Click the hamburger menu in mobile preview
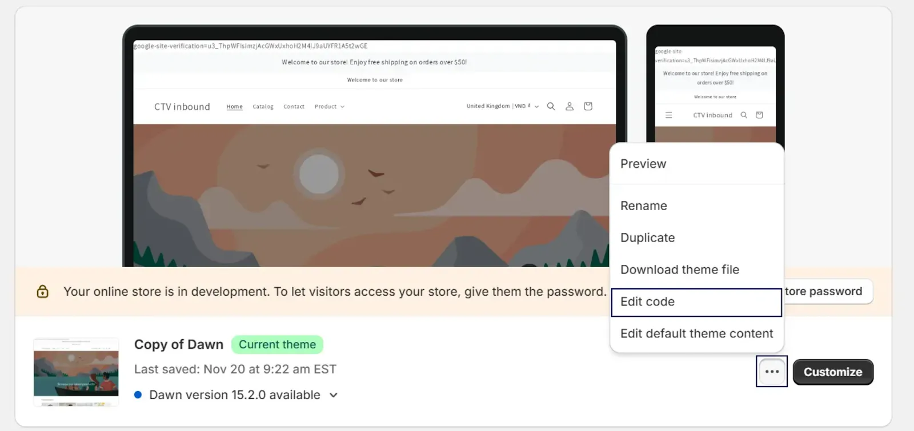 point(668,115)
